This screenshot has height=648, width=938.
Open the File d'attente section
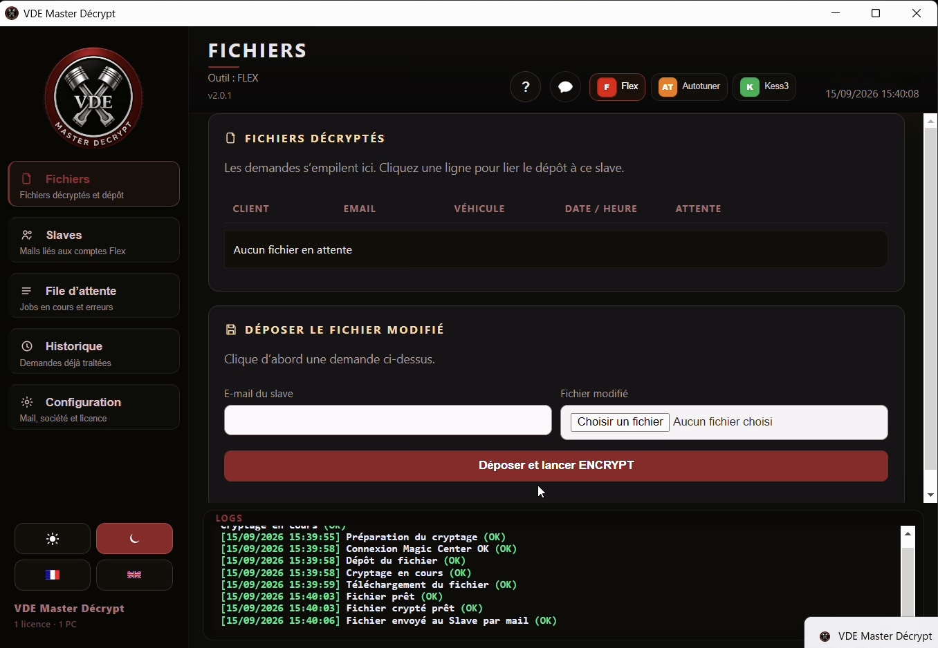[x=94, y=296]
